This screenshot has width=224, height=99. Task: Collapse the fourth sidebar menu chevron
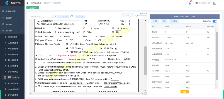[x=21, y=31]
